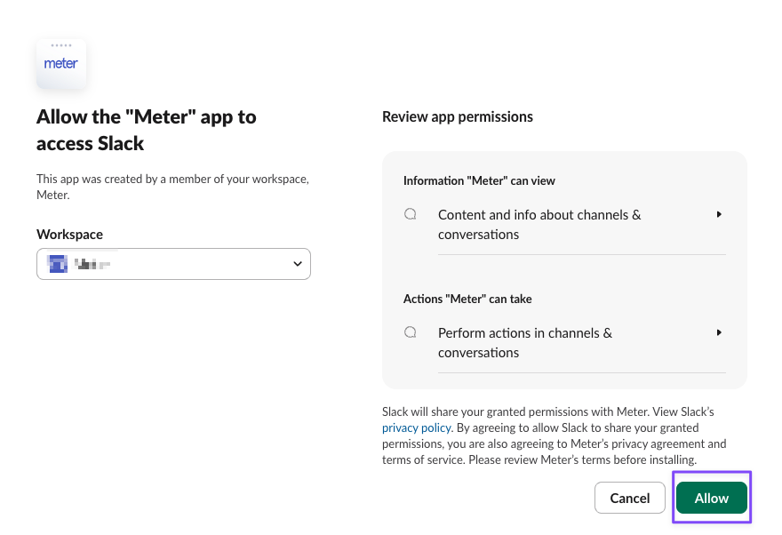The width and height of the screenshot is (782, 535).
Task: Click the conversation bubble icon beside the actions permission
Action: [x=411, y=331]
